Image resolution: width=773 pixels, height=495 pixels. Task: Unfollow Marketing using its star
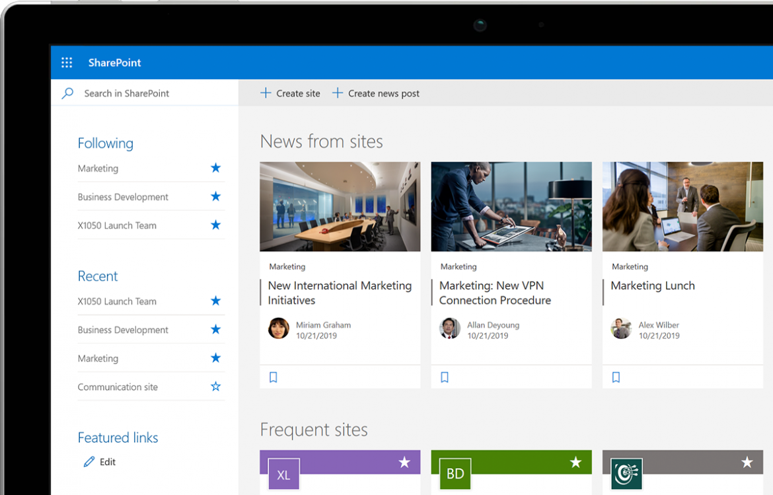point(215,168)
